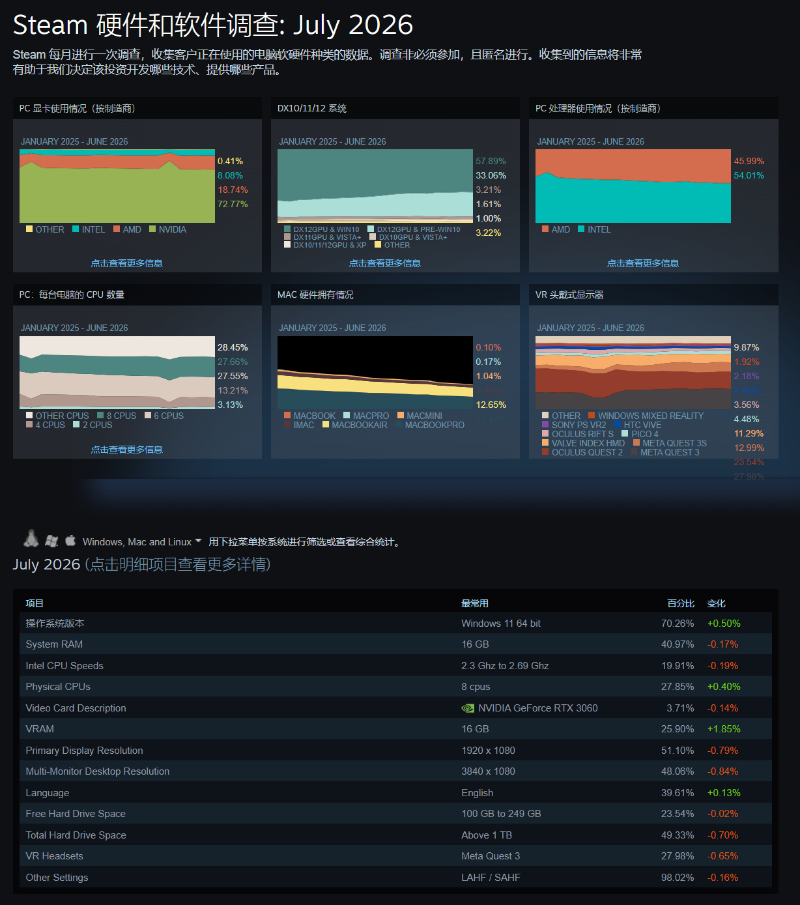The width and height of the screenshot is (800, 905).
Task: Click the NVIDIA logo beside GeForce RTX 3060
Action: [468, 708]
